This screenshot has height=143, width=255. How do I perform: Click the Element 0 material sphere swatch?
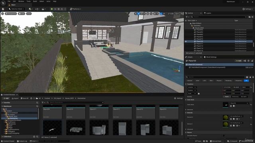pyautogui.click(x=226, y=118)
